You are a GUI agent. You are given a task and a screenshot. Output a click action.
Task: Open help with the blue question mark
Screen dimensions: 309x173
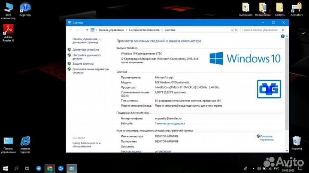click(x=282, y=36)
